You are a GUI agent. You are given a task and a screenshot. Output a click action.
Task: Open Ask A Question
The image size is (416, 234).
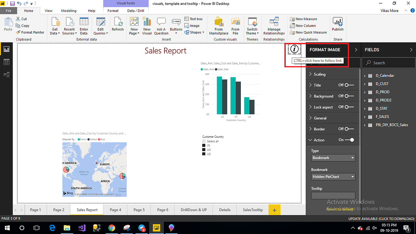[161, 25]
